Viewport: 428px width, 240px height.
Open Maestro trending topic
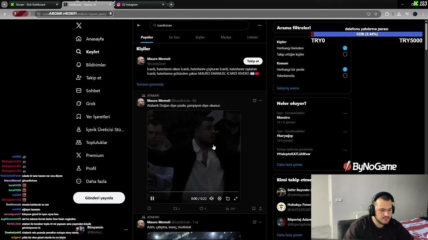click(283, 118)
